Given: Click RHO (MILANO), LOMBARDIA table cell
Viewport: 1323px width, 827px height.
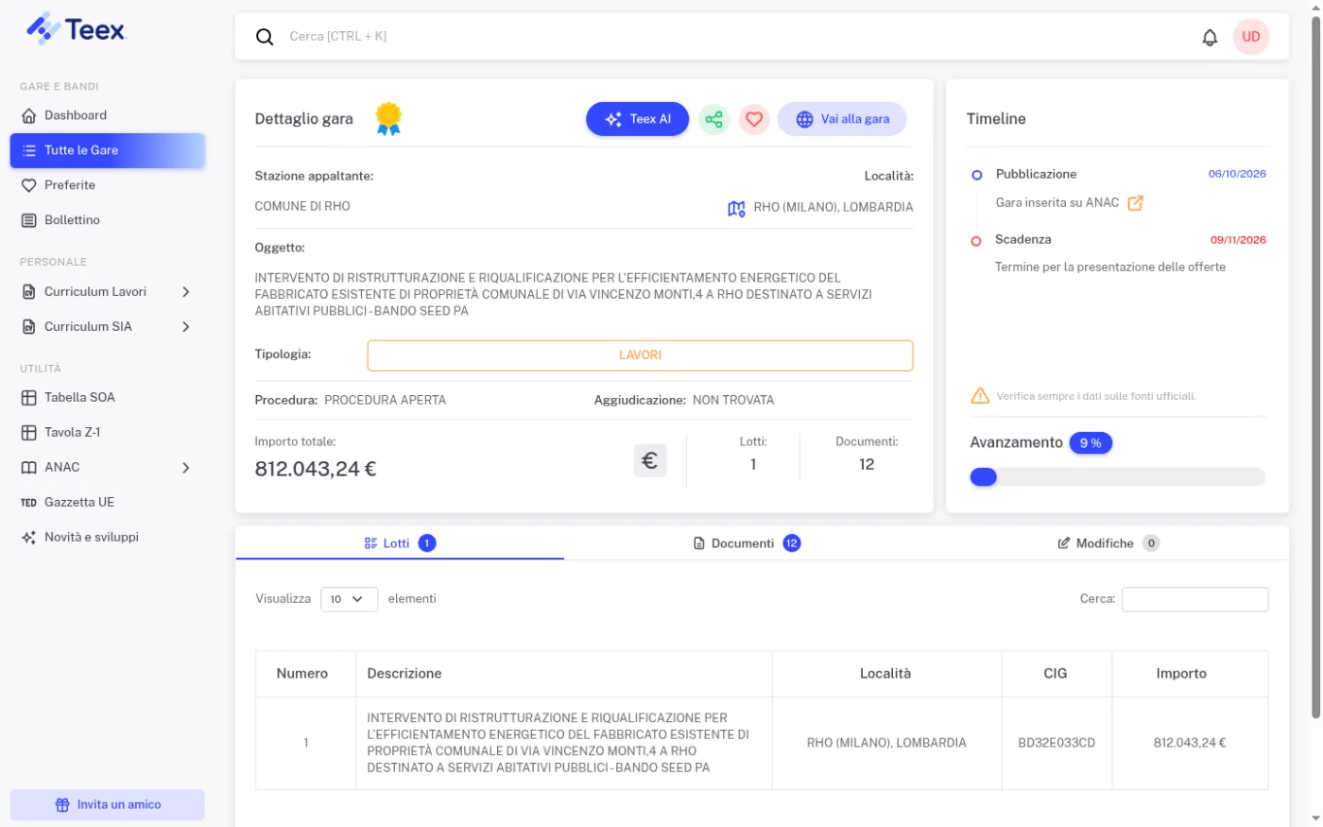Looking at the screenshot, I should click(x=886, y=743).
